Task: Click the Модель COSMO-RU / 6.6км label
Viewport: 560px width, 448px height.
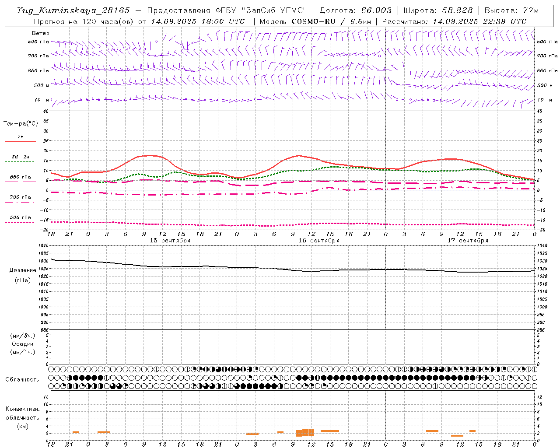Action: tap(315, 21)
